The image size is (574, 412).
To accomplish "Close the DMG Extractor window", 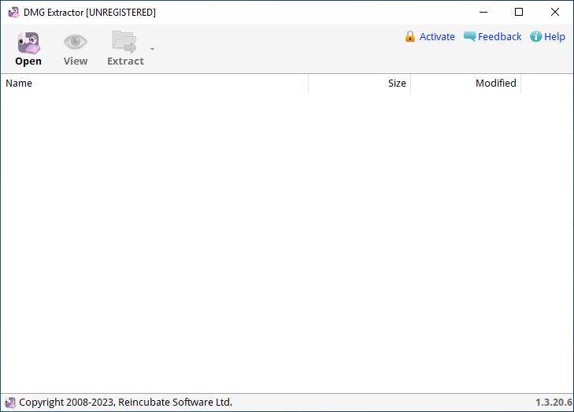I will 554,12.
